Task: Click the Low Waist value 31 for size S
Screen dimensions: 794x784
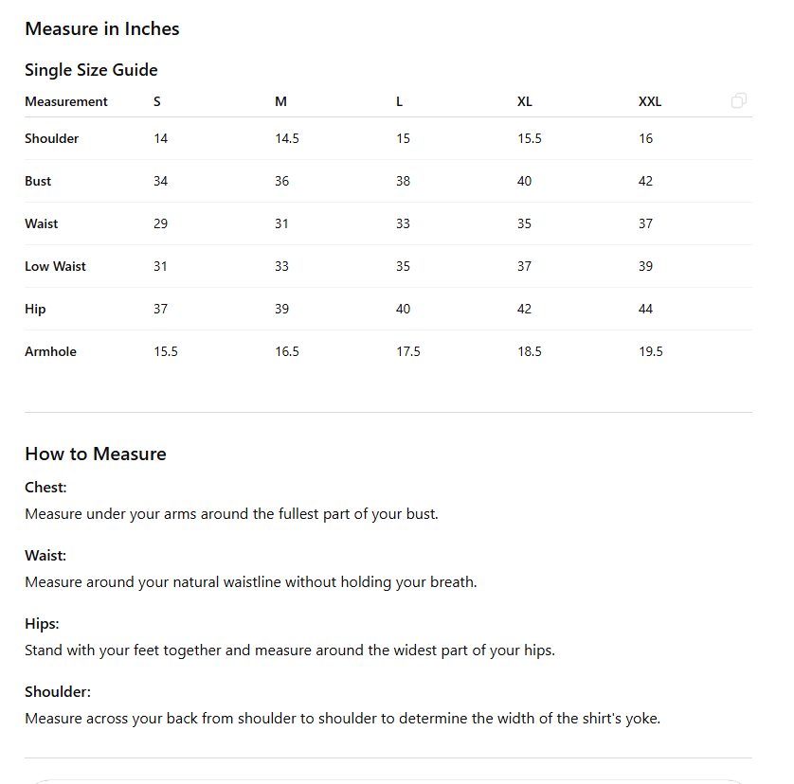Action: (160, 266)
